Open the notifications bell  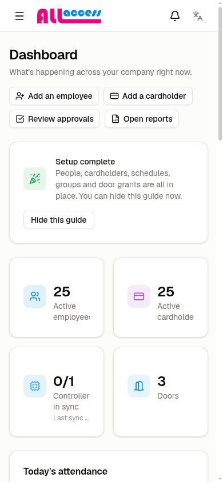click(175, 16)
